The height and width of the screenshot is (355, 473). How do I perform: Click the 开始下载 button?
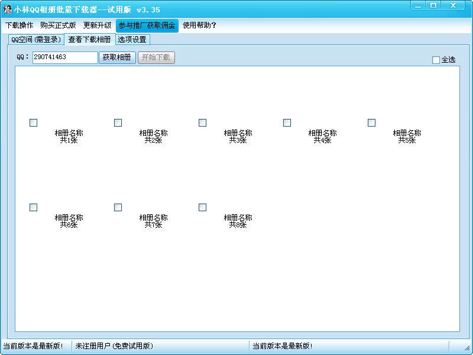[x=156, y=57]
